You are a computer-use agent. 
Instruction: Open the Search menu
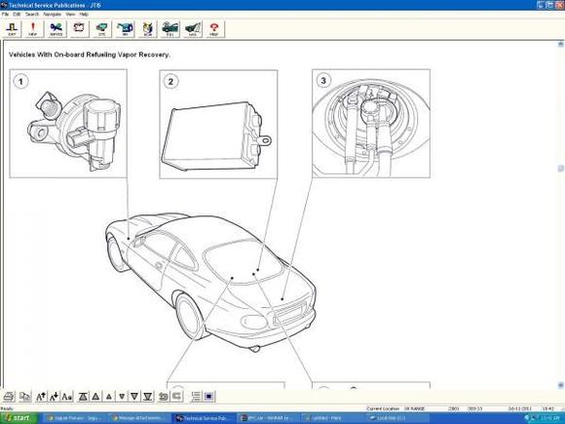pyautogui.click(x=32, y=14)
